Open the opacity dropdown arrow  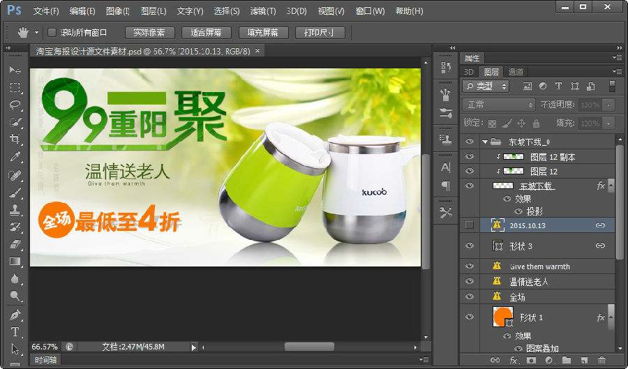pyautogui.click(x=608, y=105)
